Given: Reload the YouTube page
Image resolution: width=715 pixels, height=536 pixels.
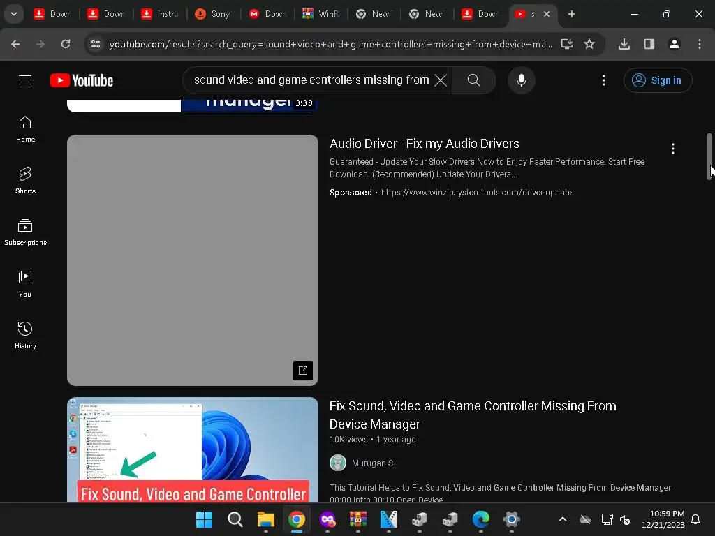Looking at the screenshot, I should [66, 44].
